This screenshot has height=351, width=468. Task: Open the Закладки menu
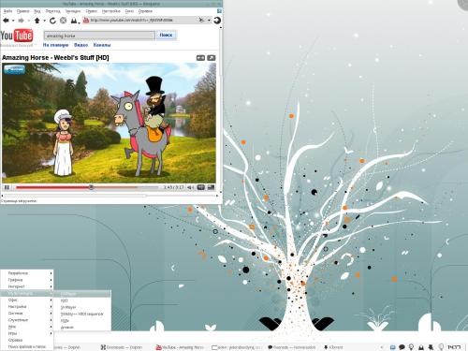click(x=73, y=11)
